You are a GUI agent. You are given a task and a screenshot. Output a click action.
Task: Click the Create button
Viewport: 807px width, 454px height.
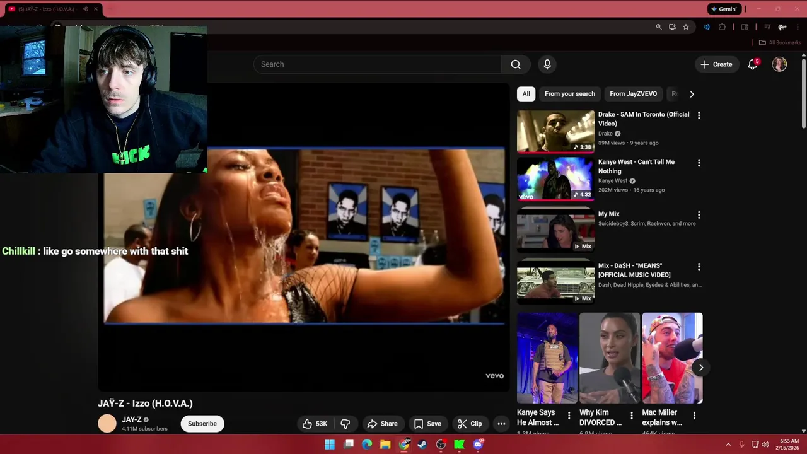pyautogui.click(x=717, y=64)
